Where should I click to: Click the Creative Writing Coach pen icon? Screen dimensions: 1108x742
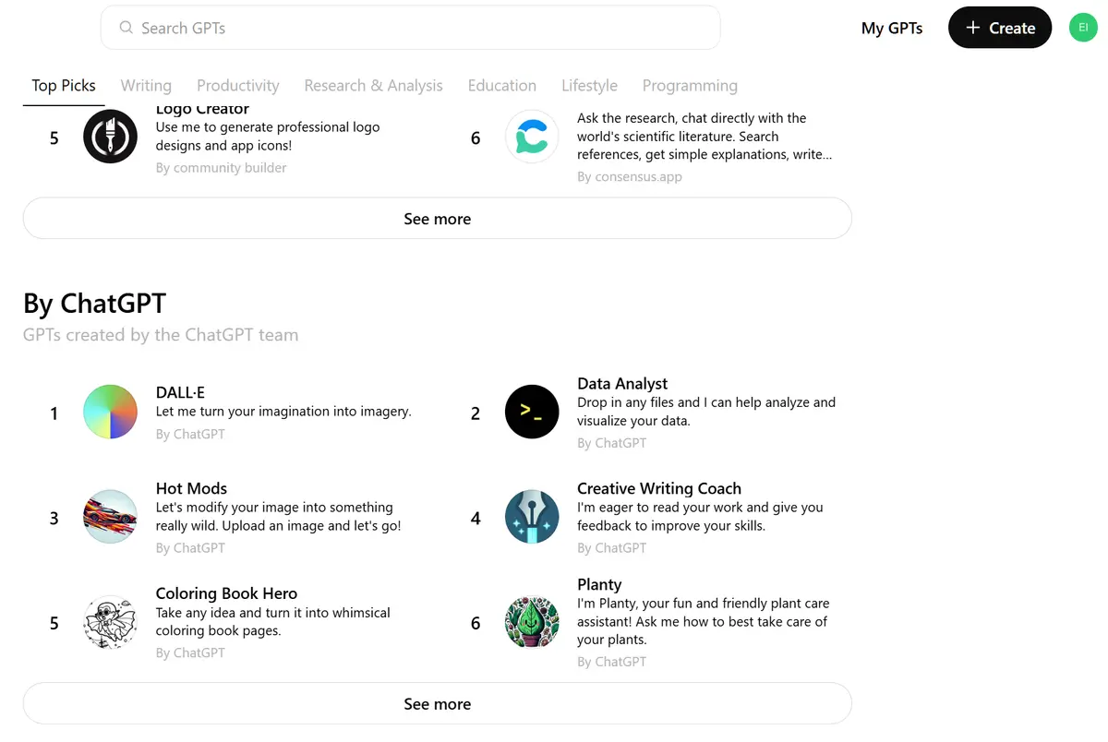pos(532,518)
